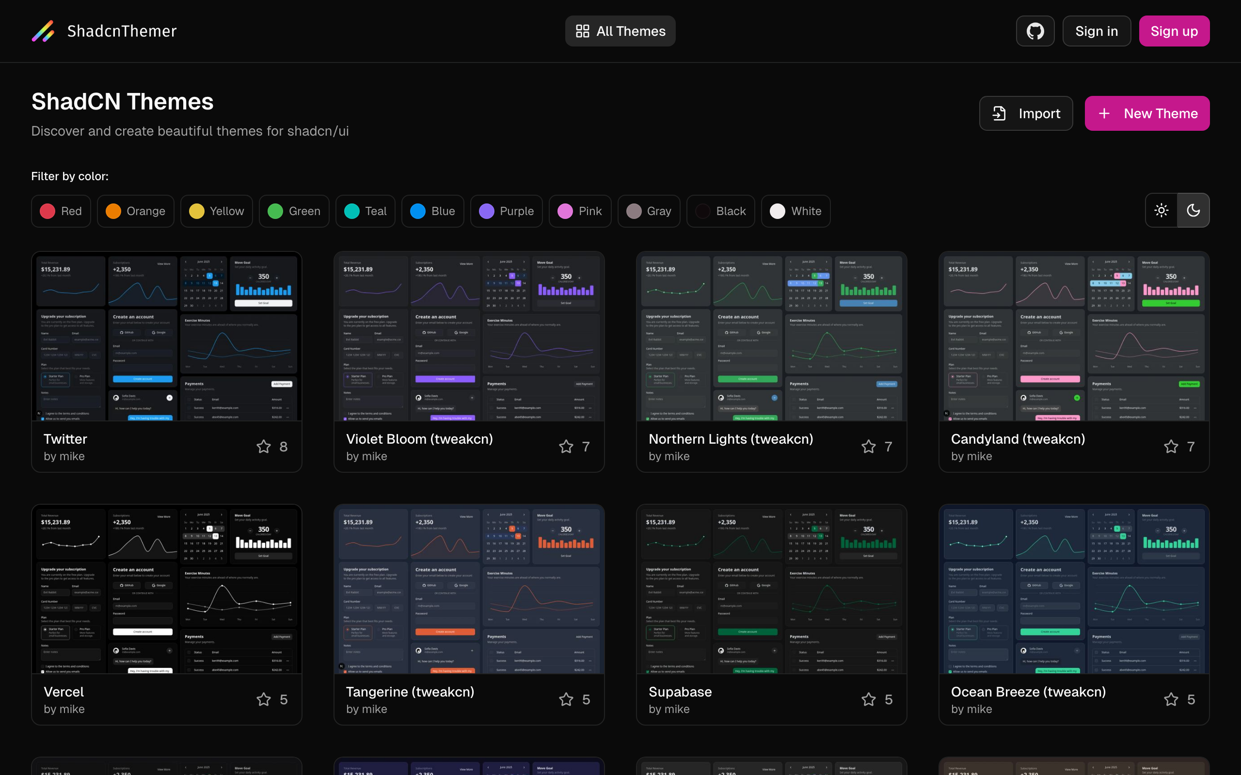Screen dimensions: 1241x775
Task: Open the GitHub repository icon
Action: tap(1035, 31)
